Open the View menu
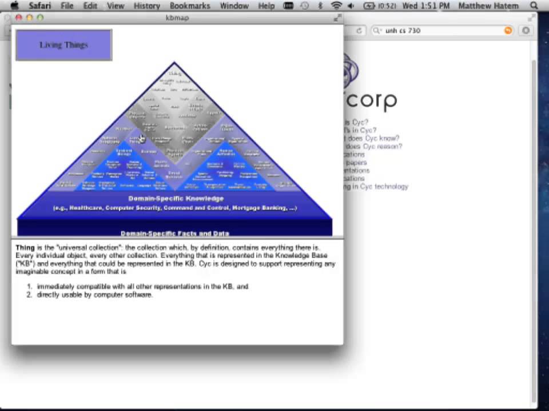 click(116, 6)
